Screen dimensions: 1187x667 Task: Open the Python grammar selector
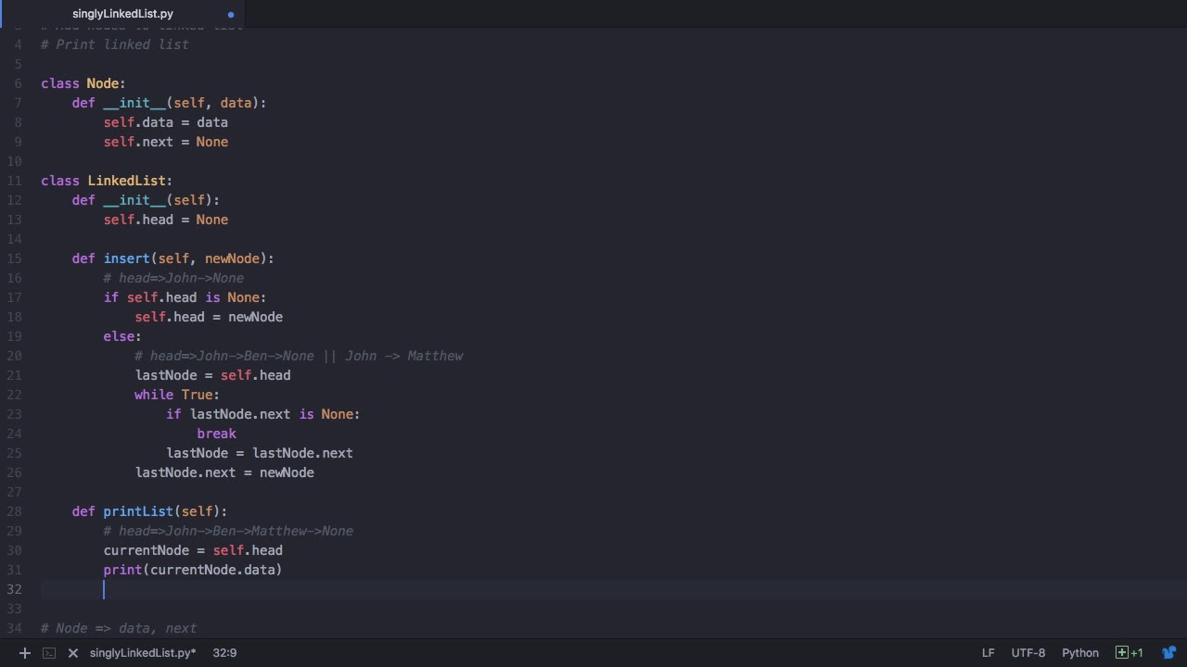[x=1079, y=652]
